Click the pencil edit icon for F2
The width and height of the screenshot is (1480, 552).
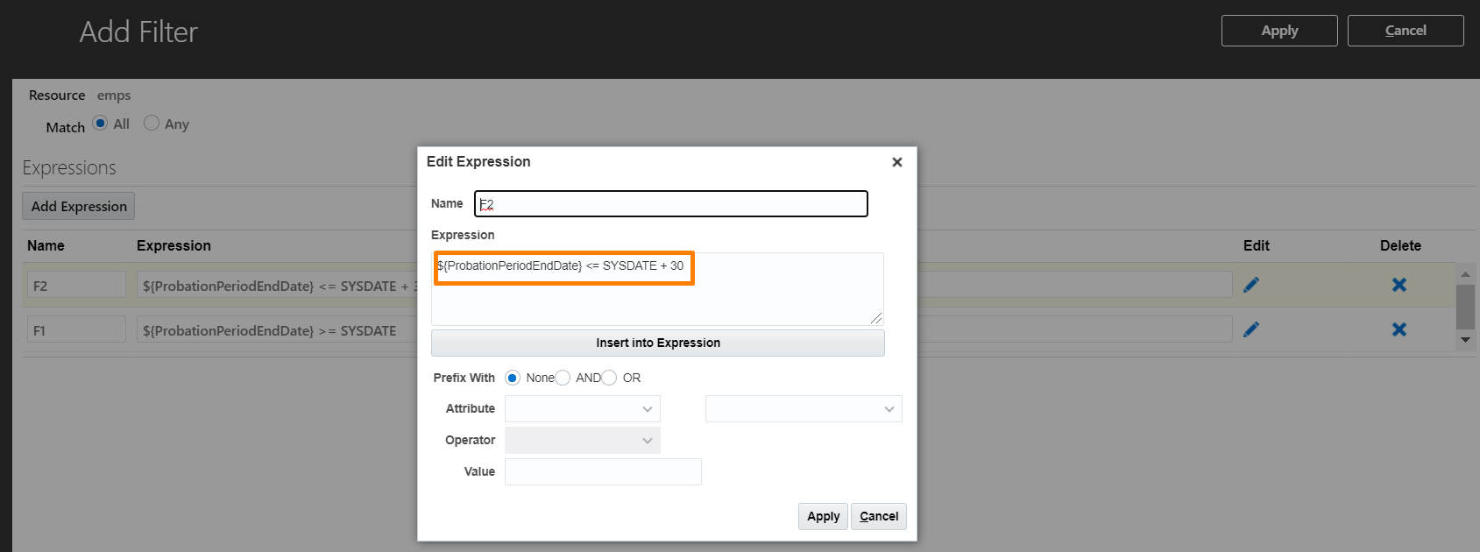tap(1251, 285)
